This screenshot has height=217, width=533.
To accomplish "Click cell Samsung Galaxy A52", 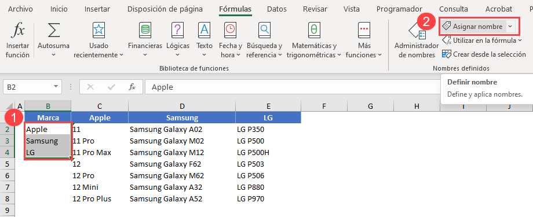I will (x=182, y=198).
